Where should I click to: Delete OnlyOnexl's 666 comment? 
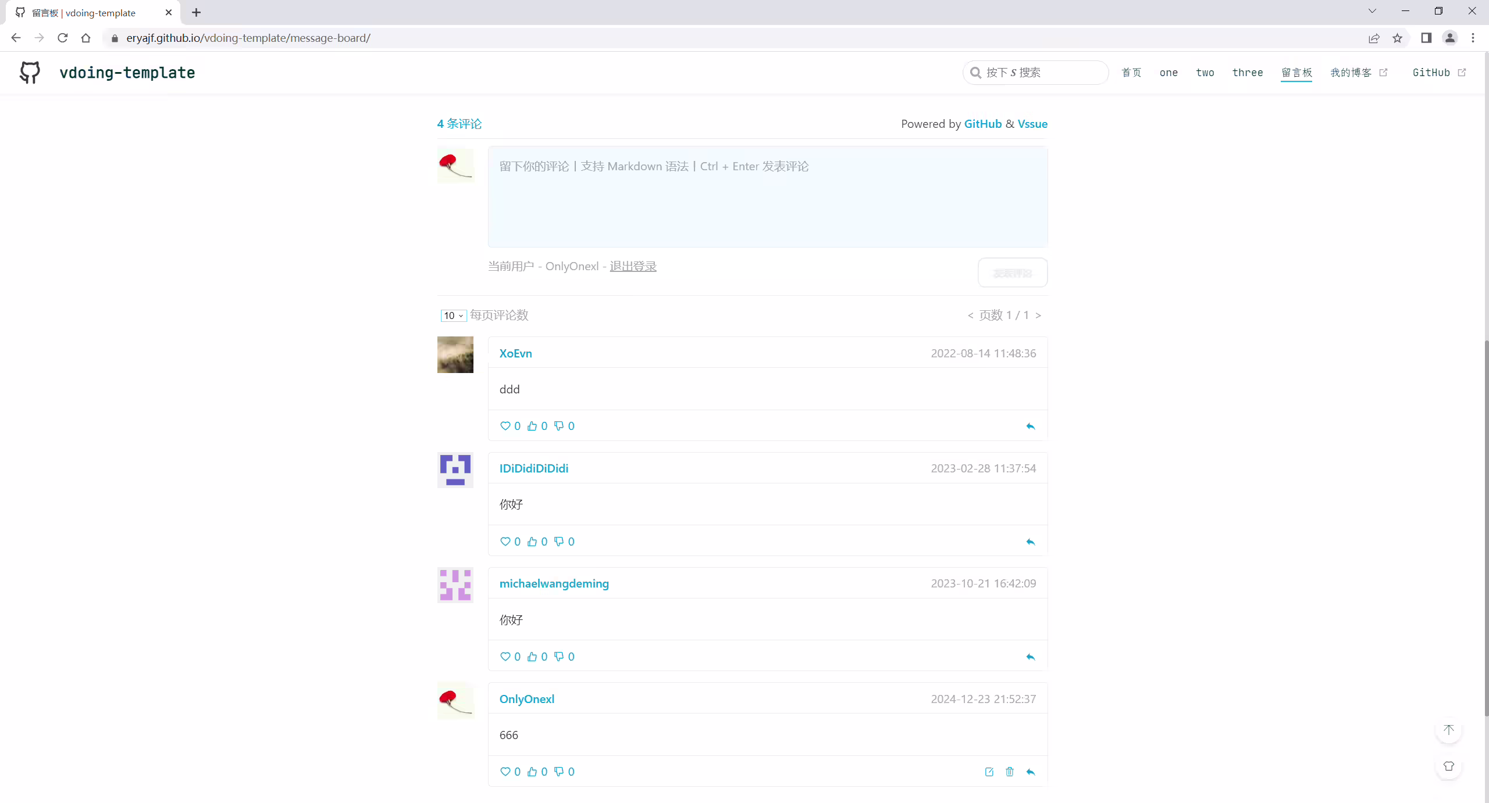[1010, 772]
